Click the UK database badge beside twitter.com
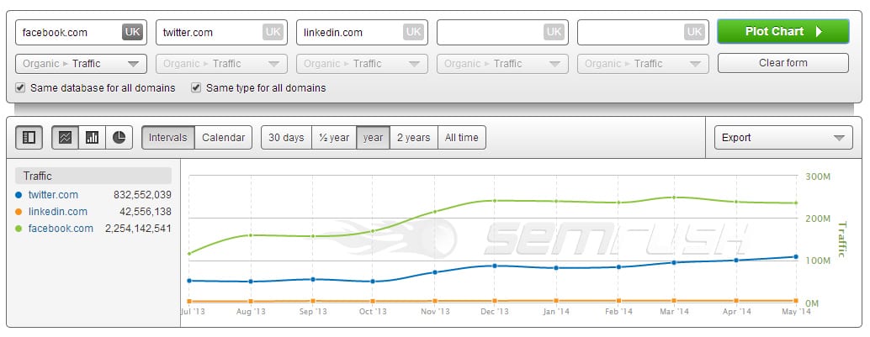 (273, 32)
